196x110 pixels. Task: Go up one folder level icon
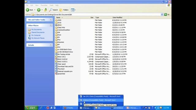[46, 10]
